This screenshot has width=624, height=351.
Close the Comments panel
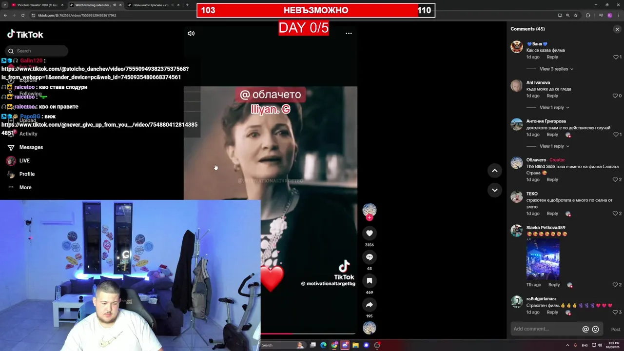pyautogui.click(x=617, y=29)
